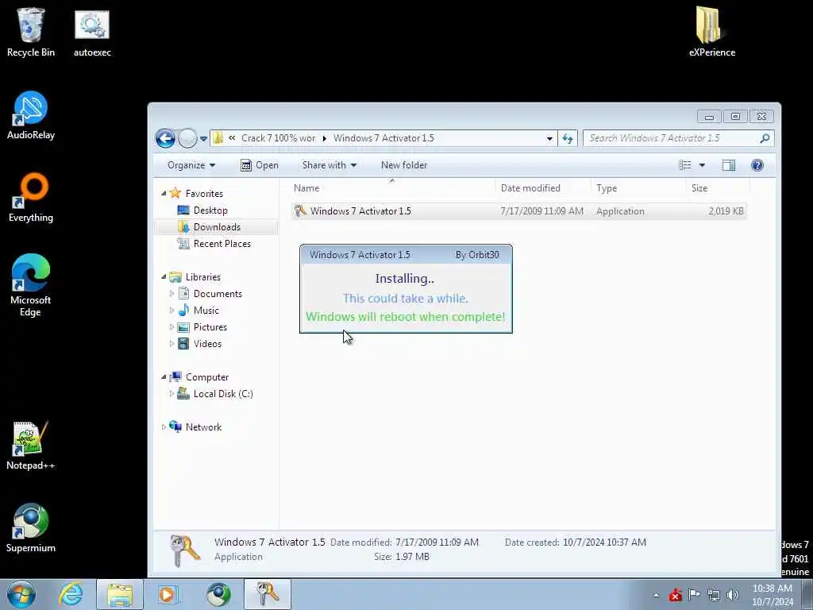Image resolution: width=813 pixels, height=610 pixels.
Task: Sort by the Date modified column header
Action: tap(543, 187)
